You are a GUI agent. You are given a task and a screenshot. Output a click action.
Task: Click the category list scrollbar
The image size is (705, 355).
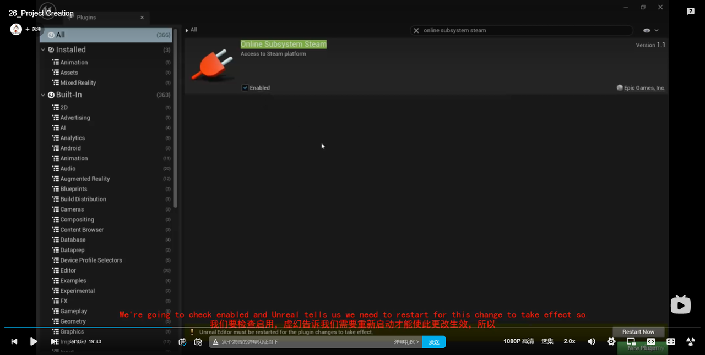click(176, 117)
